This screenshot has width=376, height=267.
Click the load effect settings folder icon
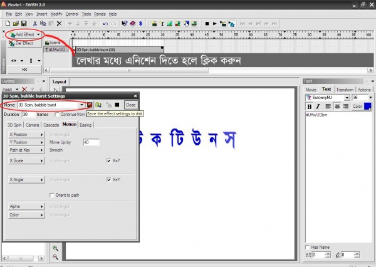tap(98, 105)
